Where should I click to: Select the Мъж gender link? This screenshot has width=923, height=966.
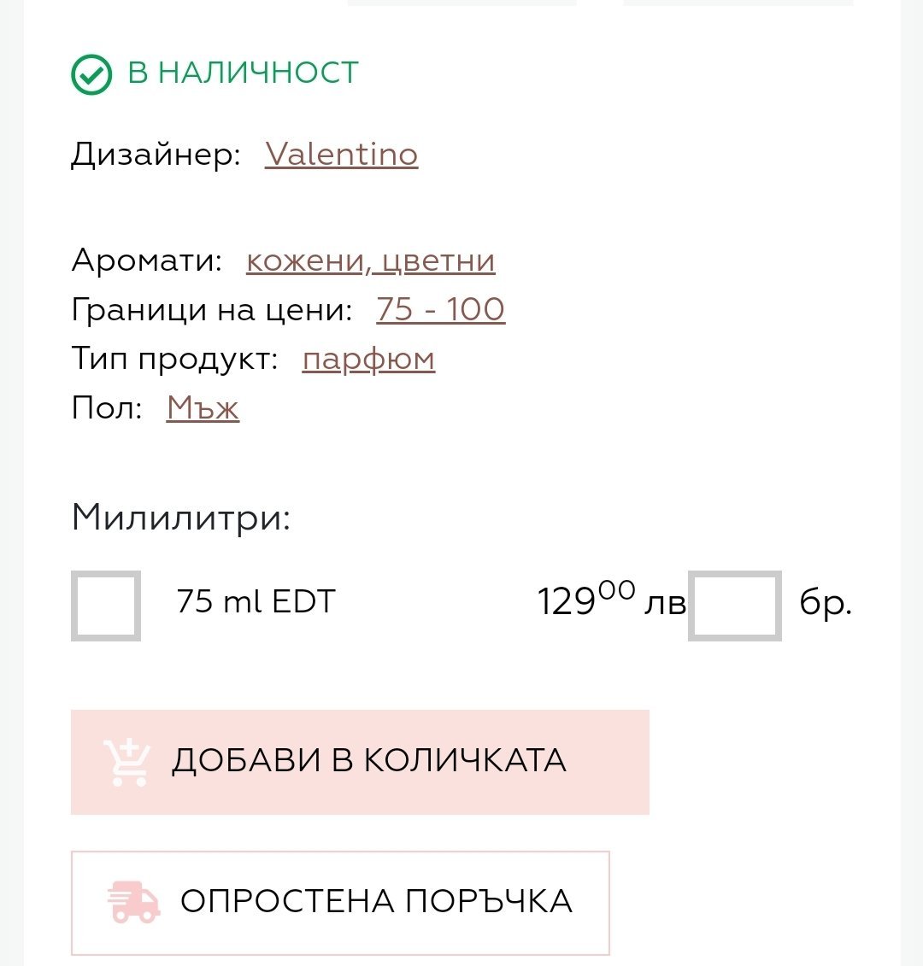point(203,407)
